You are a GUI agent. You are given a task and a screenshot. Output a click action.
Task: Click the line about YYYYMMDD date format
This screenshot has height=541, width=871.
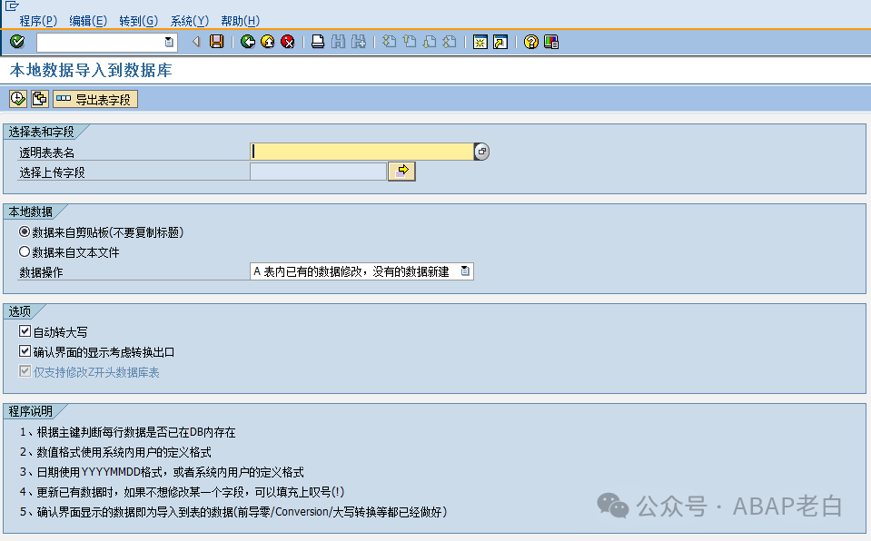pos(162,472)
